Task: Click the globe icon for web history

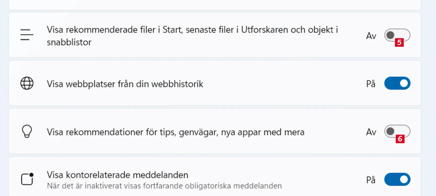Action: [x=27, y=83]
